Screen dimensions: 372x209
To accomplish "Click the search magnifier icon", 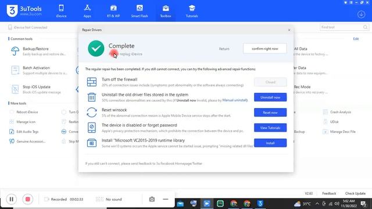I will coord(366,27).
